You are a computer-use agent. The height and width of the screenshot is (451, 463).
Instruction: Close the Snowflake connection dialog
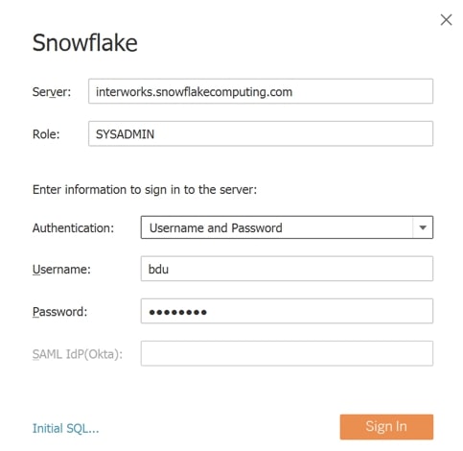tap(446, 20)
